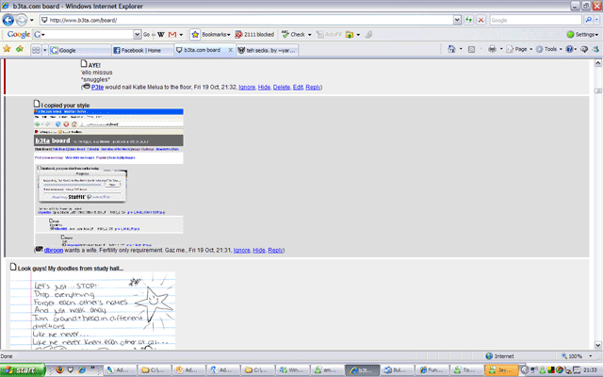Click the page scrollbar up arrow
This screenshot has width=603, height=377.
[x=598, y=63]
